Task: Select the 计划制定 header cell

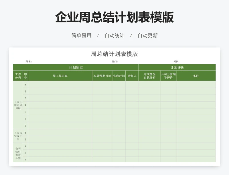Action: (x=76, y=67)
